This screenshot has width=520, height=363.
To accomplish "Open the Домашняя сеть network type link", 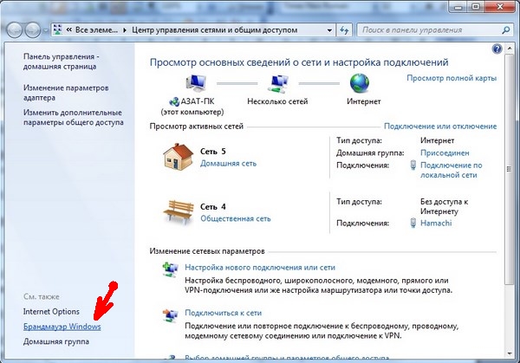I will pyautogui.click(x=230, y=163).
